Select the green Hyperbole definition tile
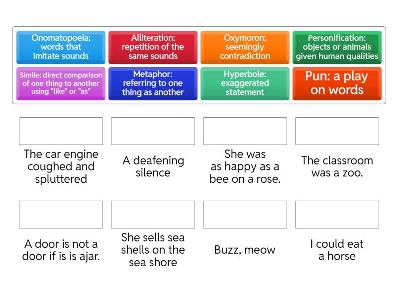Image resolution: width=398 pixels, height=298 pixels. click(245, 83)
